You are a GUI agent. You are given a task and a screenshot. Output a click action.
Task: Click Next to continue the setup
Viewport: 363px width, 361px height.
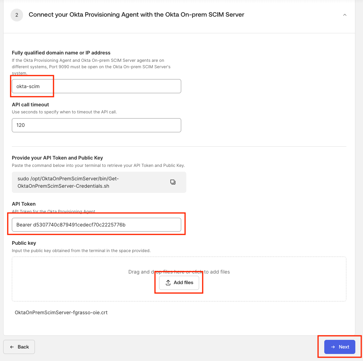[340, 347]
